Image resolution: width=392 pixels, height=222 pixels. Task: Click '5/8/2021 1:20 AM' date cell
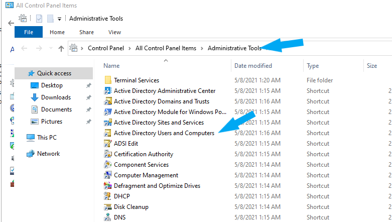(x=257, y=80)
